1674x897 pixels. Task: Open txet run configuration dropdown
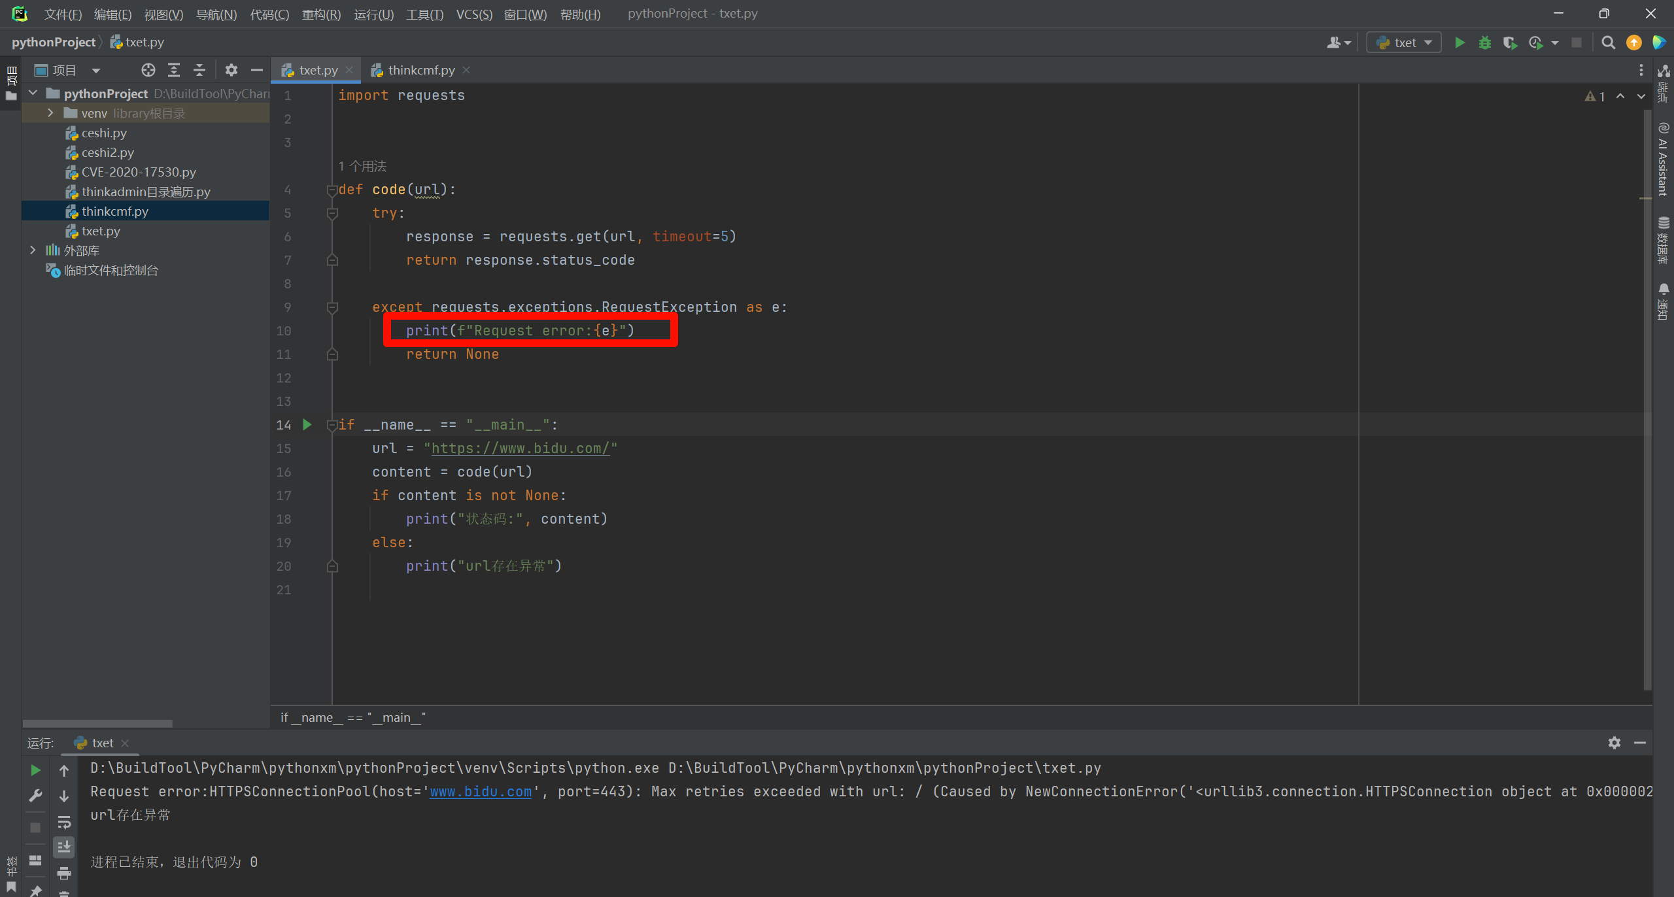click(x=1404, y=42)
